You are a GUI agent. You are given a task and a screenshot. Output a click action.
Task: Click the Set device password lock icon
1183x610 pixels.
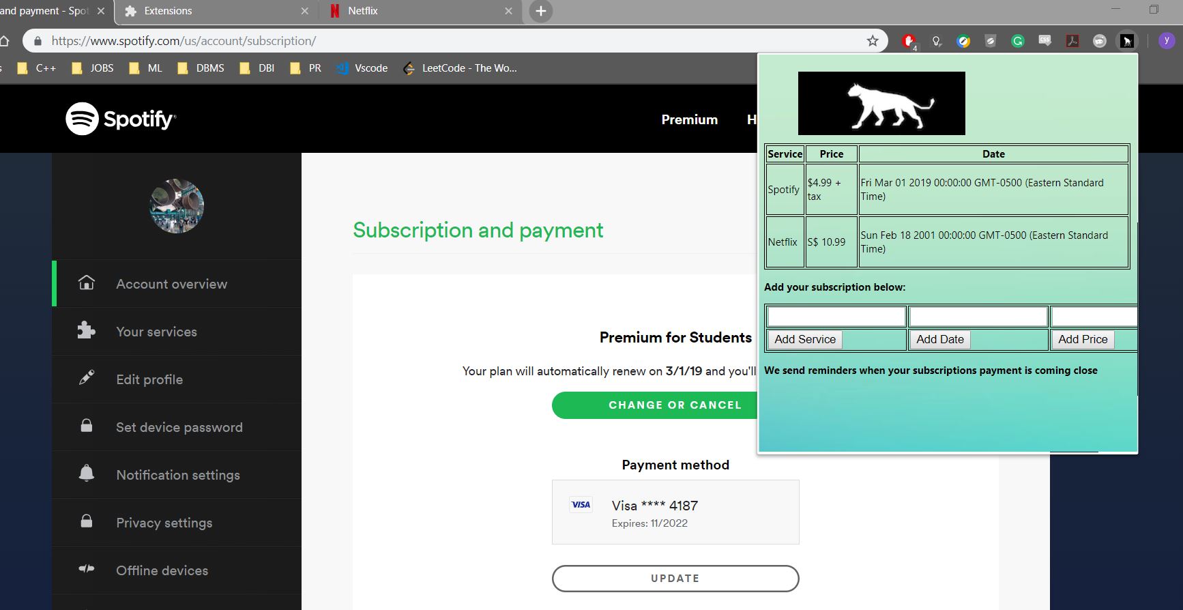[87, 426]
